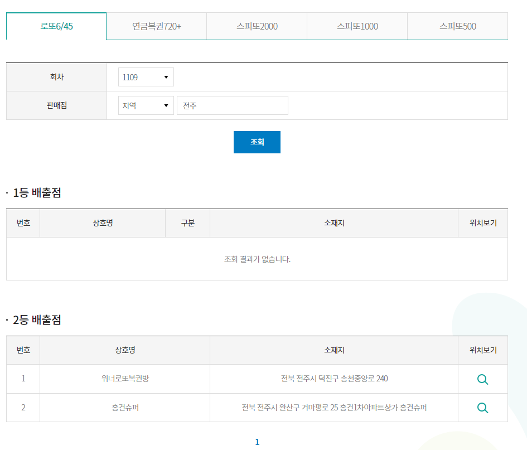Focus the 판매점 search field containing 전주

point(233,105)
